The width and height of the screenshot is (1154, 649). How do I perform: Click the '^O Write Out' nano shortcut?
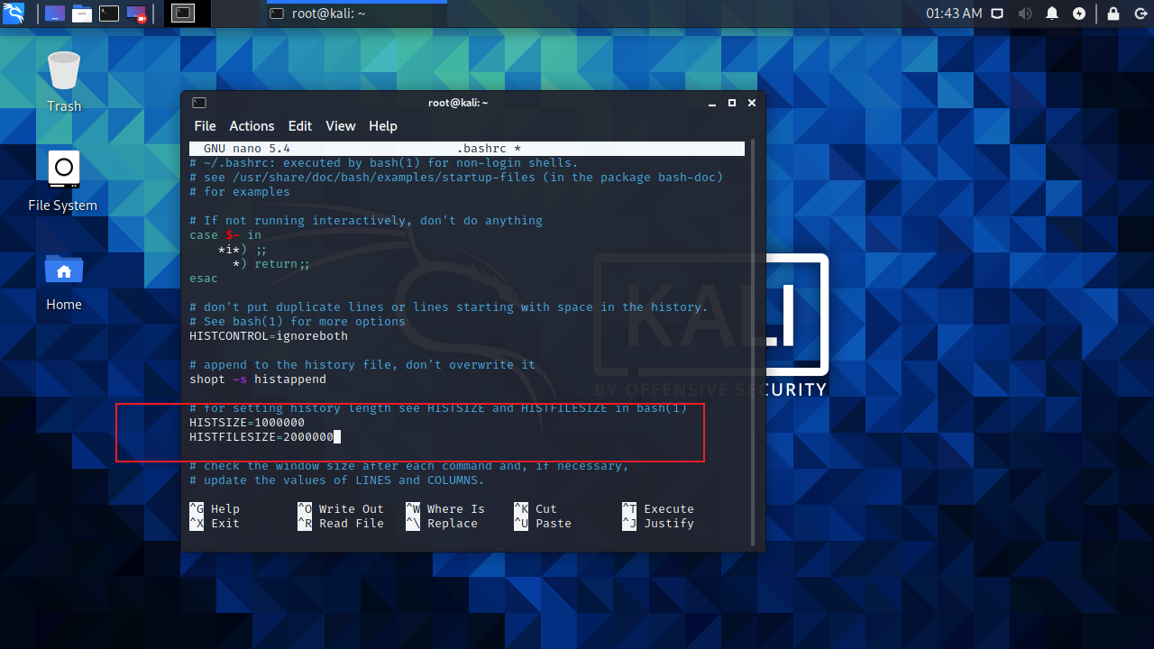[x=341, y=509]
